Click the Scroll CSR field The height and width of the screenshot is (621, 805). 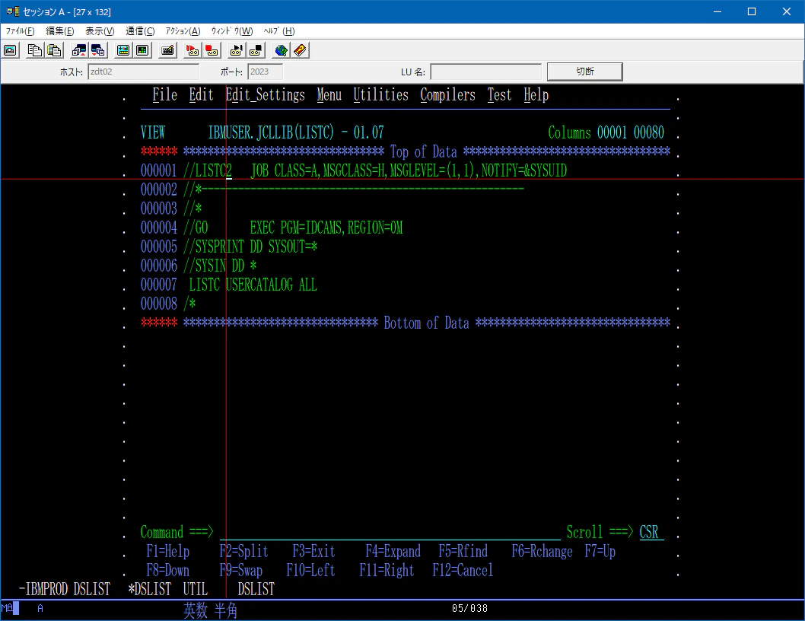click(x=651, y=532)
